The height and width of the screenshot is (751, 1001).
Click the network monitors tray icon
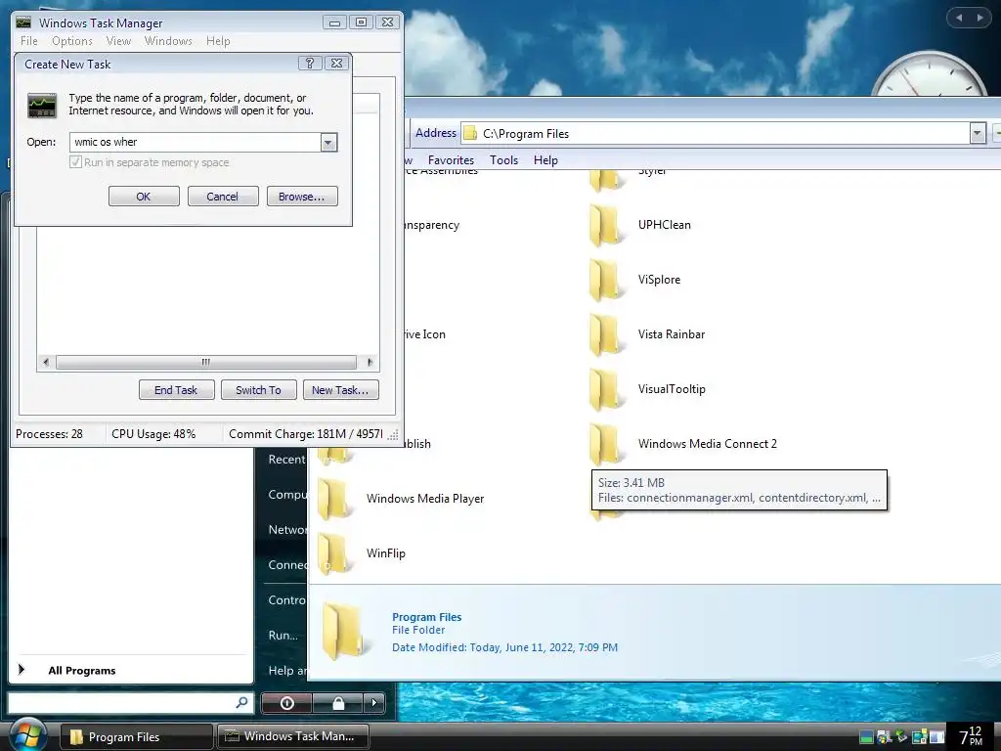click(x=919, y=737)
